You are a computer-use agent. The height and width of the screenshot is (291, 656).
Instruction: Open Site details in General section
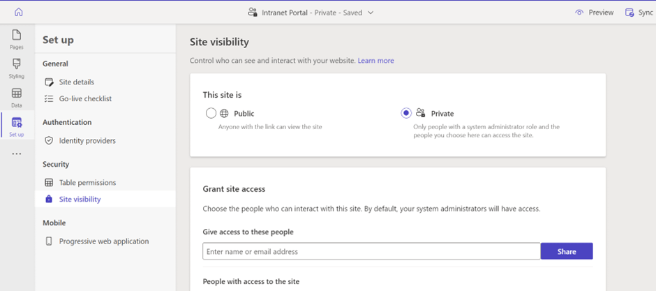pyautogui.click(x=76, y=82)
